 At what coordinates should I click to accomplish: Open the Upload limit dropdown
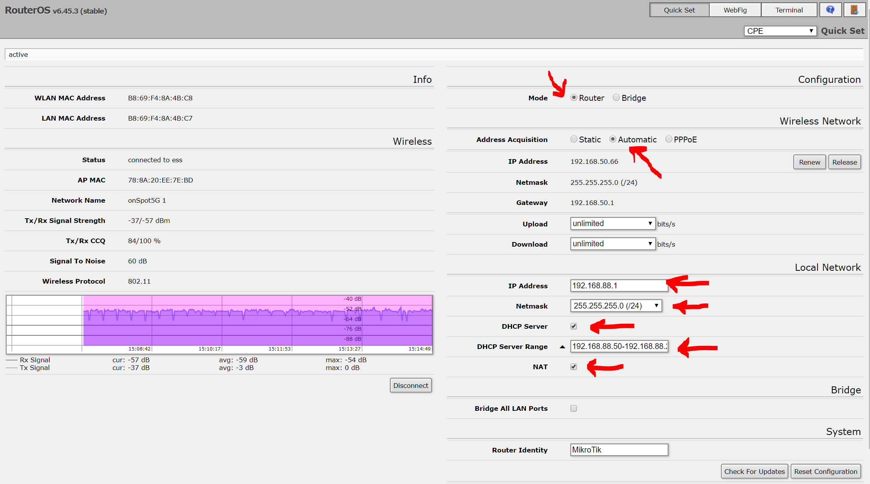pyautogui.click(x=612, y=224)
